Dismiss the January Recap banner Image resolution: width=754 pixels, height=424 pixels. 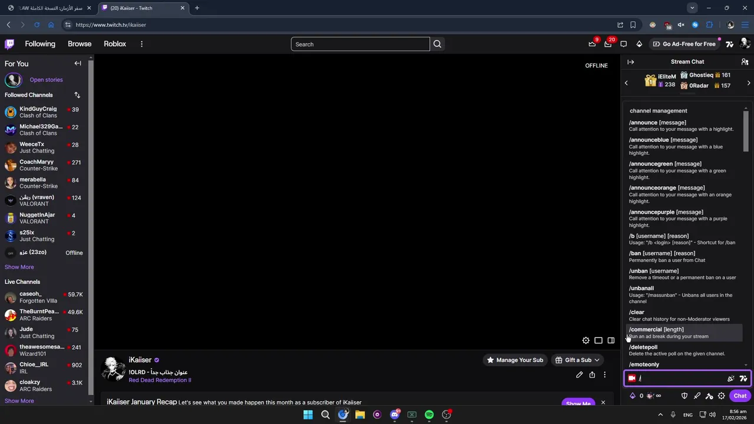pos(603,403)
